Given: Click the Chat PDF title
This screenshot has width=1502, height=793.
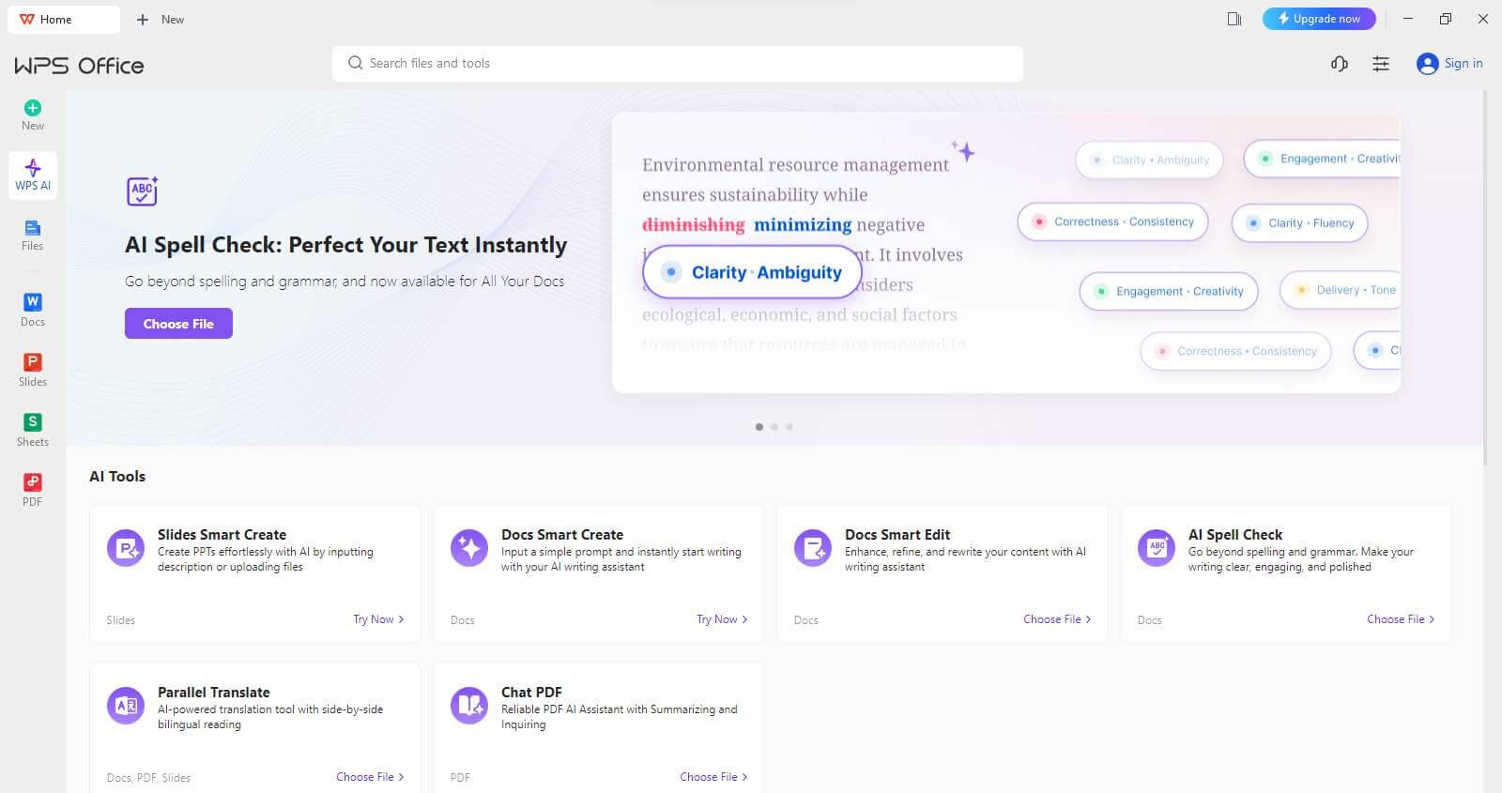Looking at the screenshot, I should [531, 693].
